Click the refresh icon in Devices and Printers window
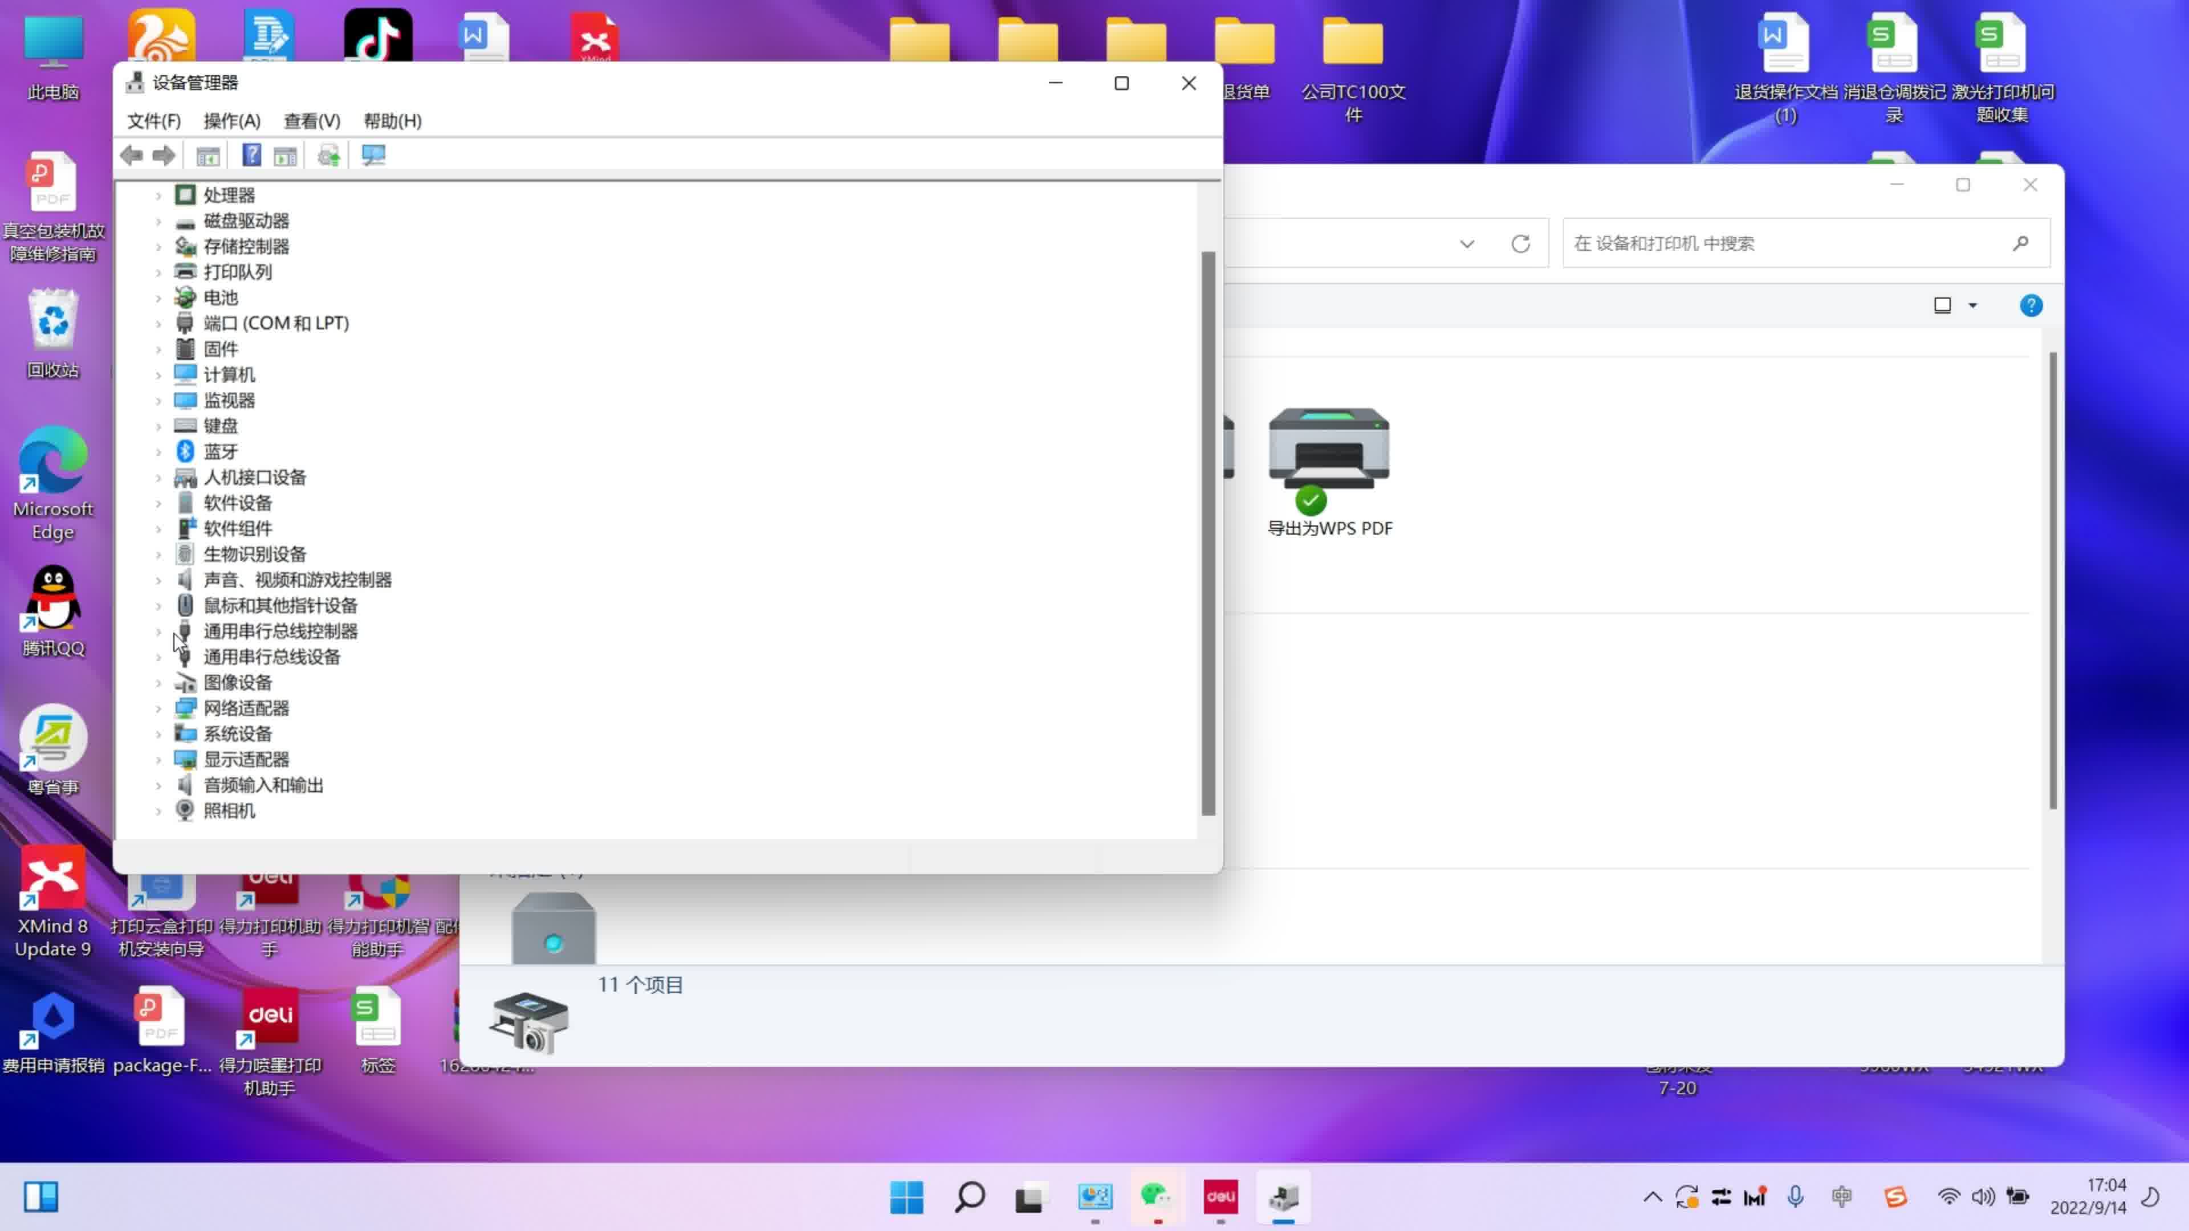 click(x=1520, y=244)
